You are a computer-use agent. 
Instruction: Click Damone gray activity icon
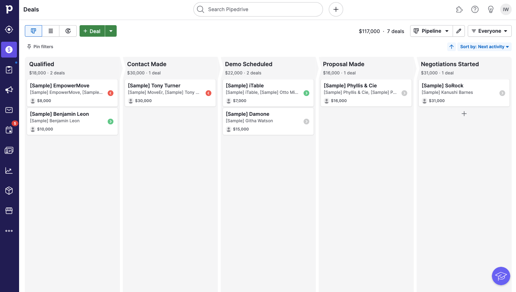click(306, 122)
